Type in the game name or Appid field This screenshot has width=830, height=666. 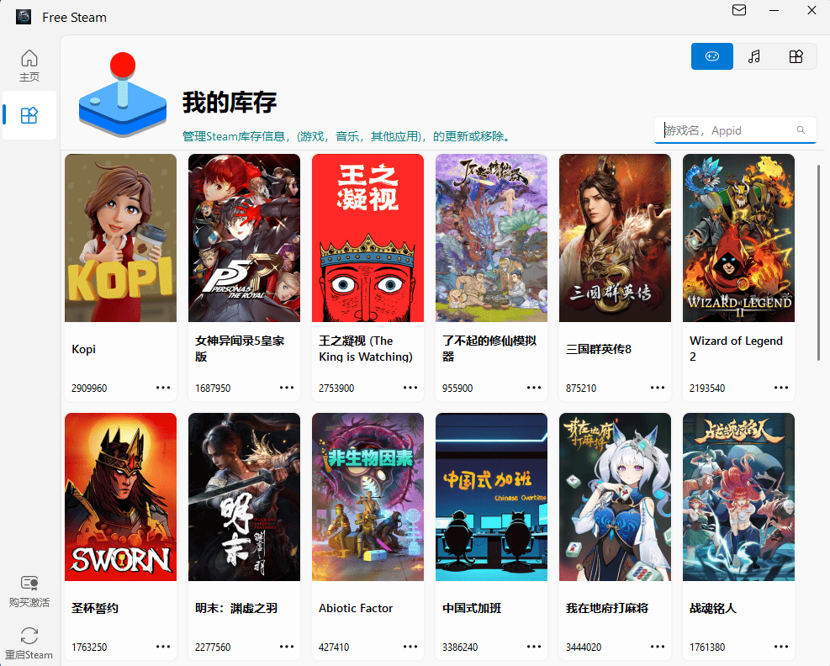(x=727, y=130)
